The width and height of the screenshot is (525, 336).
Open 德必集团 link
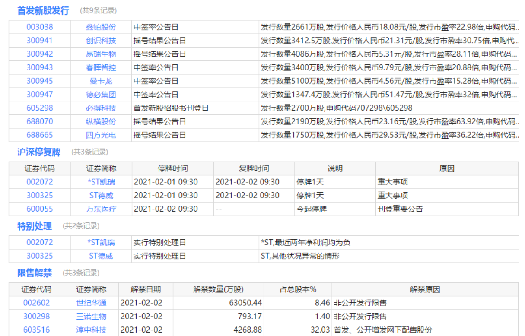pos(101,94)
